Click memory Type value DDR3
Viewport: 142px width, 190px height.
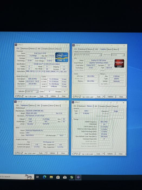pos(86,111)
